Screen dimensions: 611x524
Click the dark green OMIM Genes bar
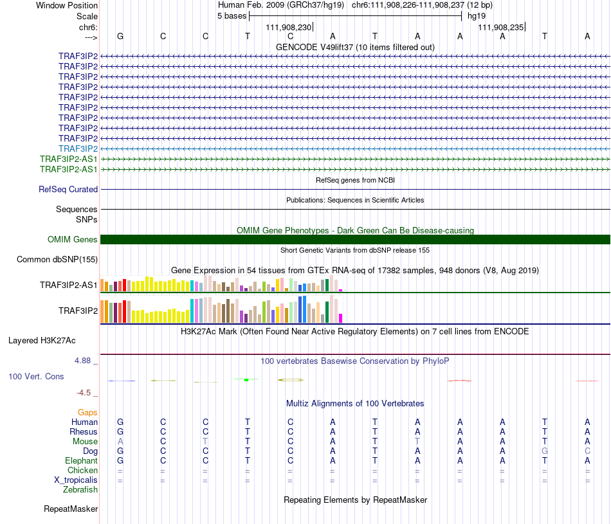[355, 240]
